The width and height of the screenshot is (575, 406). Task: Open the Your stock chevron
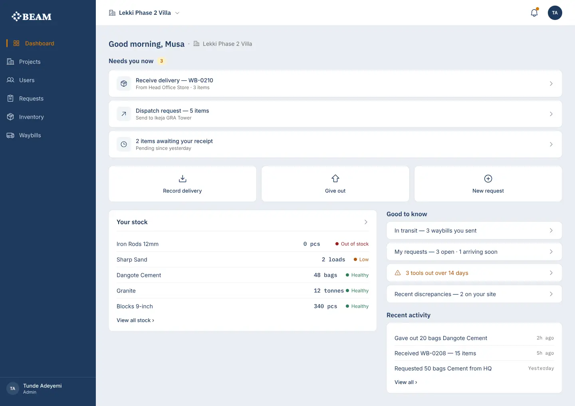point(366,222)
